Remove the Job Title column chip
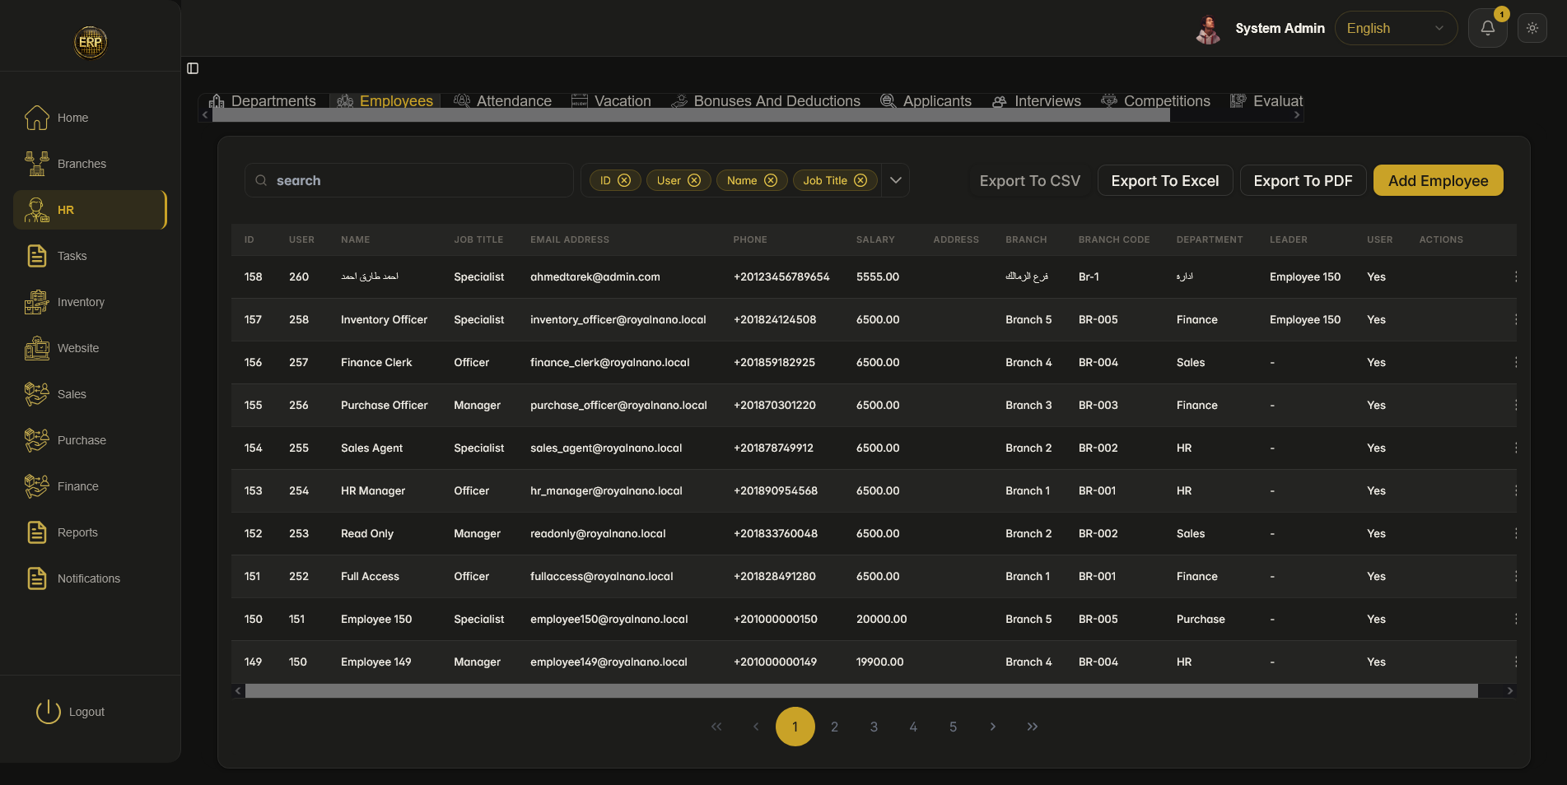This screenshot has height=785, width=1567. click(x=860, y=180)
